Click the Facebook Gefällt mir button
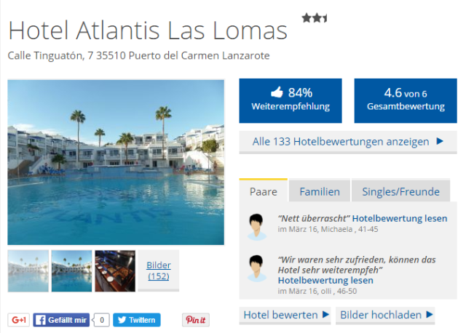 point(61,320)
